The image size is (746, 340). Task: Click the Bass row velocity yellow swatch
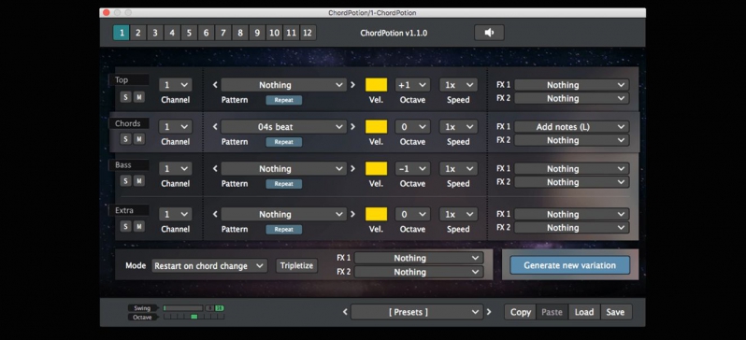tap(376, 168)
